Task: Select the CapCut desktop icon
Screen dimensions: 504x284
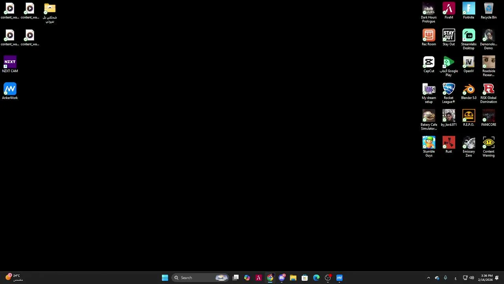Action: [x=429, y=65]
